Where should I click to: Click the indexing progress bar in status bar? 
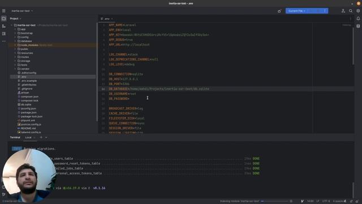[x=275, y=201]
